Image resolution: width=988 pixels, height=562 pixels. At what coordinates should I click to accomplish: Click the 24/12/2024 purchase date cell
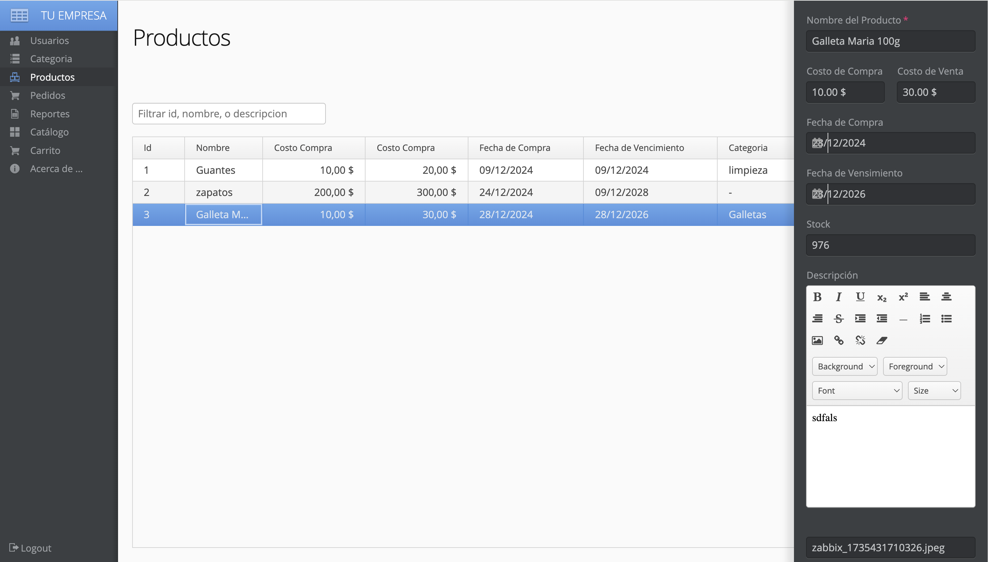click(526, 192)
